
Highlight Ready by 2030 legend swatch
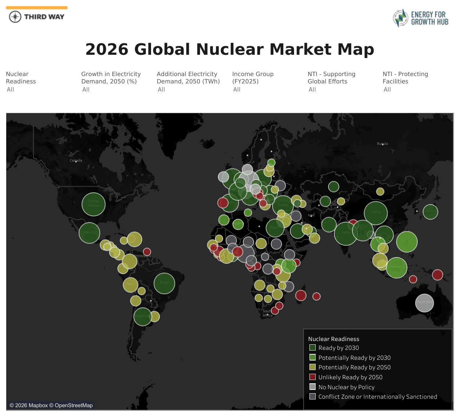coord(313,348)
